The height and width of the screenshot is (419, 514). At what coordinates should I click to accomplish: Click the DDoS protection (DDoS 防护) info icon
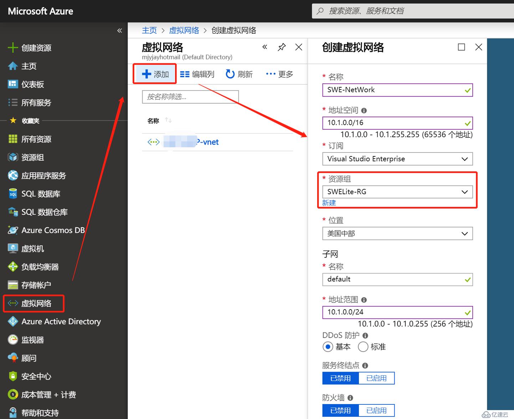365,335
